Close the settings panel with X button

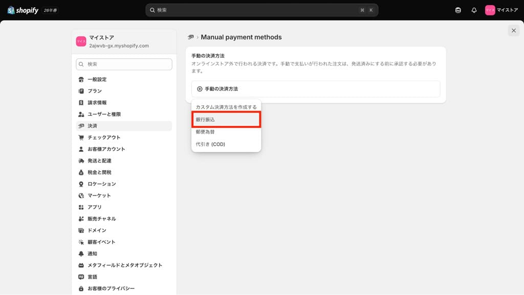click(x=514, y=31)
